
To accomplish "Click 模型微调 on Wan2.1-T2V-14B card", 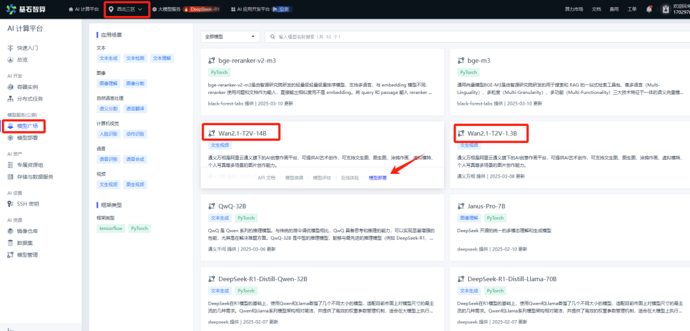I will pyautogui.click(x=294, y=178).
